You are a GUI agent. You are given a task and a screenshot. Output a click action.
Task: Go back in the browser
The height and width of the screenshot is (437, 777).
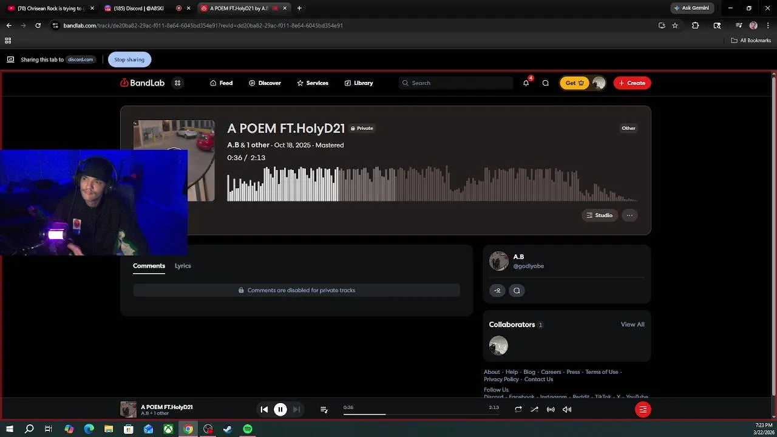pyautogui.click(x=8, y=25)
